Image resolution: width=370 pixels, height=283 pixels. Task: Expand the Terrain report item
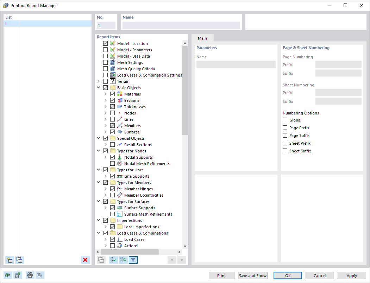coord(99,81)
